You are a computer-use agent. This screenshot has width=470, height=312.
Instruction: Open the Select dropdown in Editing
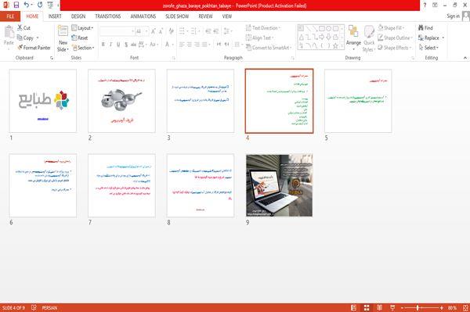pyautogui.click(x=428, y=48)
